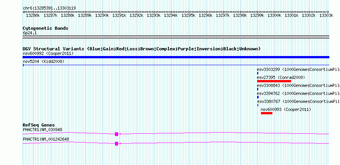
Task: Select the nsv5204 thin blue variant line
Action: click(x=176, y=65)
